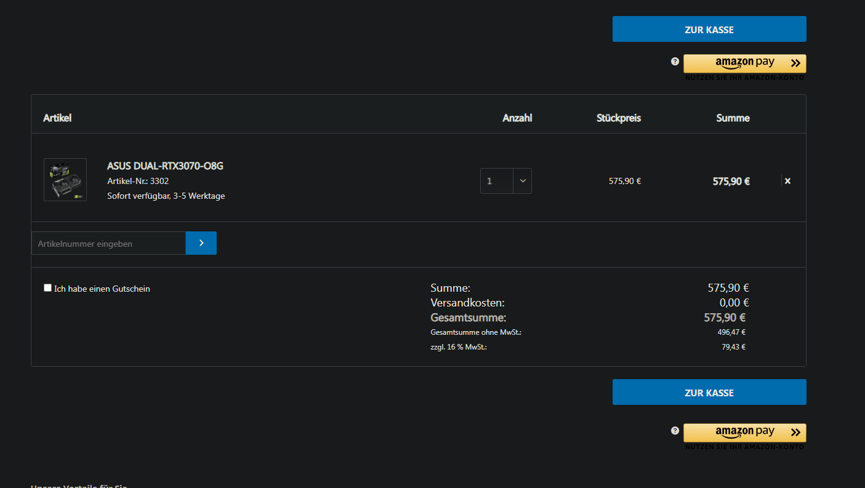Pay with the top Amazon Pay button
This screenshot has width=865, height=488.
click(744, 63)
